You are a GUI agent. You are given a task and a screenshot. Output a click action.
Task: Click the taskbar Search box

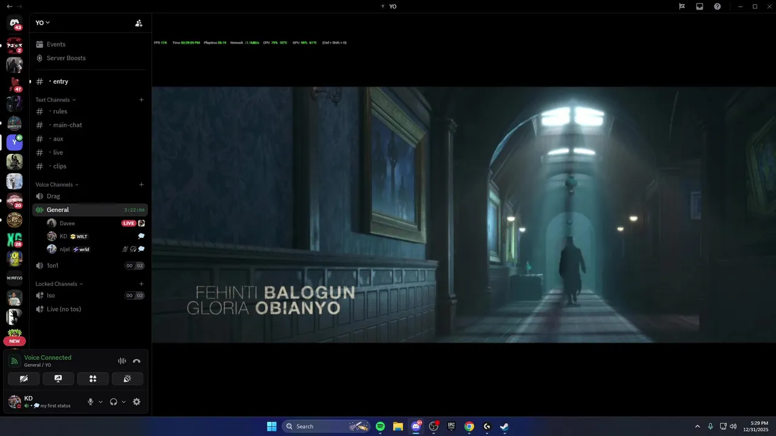pyautogui.click(x=326, y=426)
